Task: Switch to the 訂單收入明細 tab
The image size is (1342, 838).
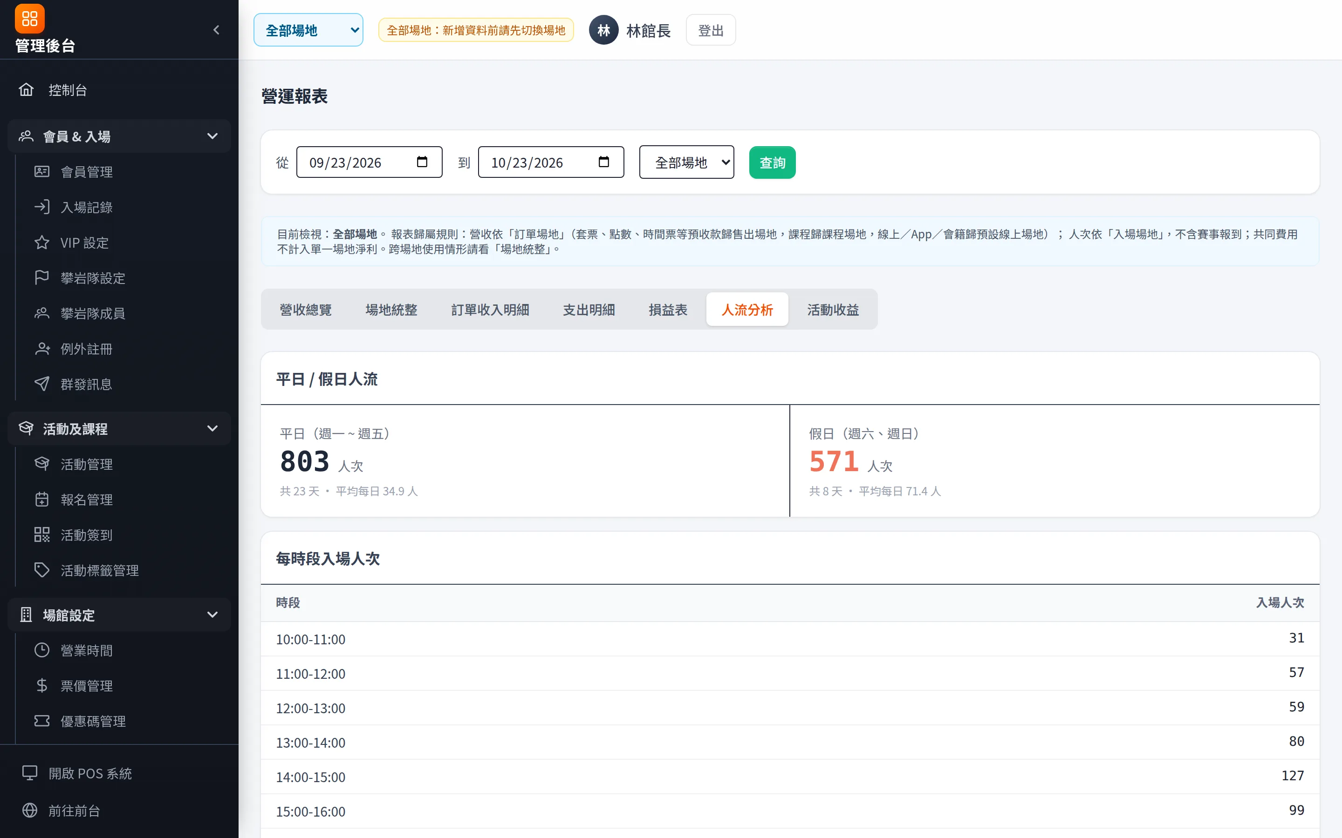Action: pyautogui.click(x=490, y=310)
